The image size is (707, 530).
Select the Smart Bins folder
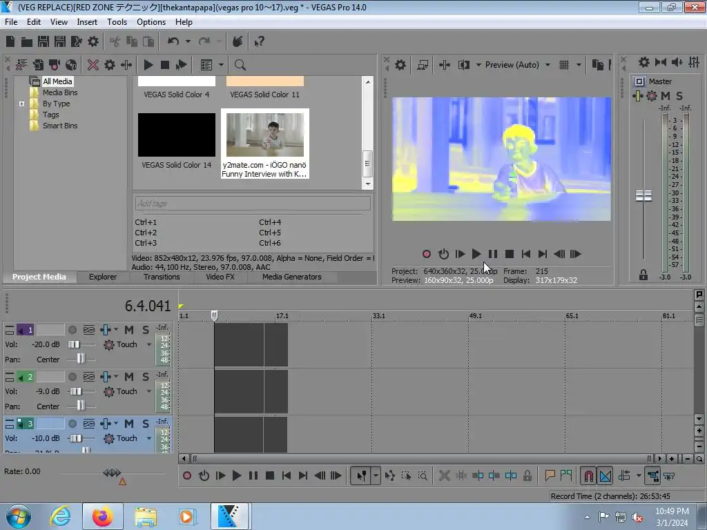pos(60,126)
